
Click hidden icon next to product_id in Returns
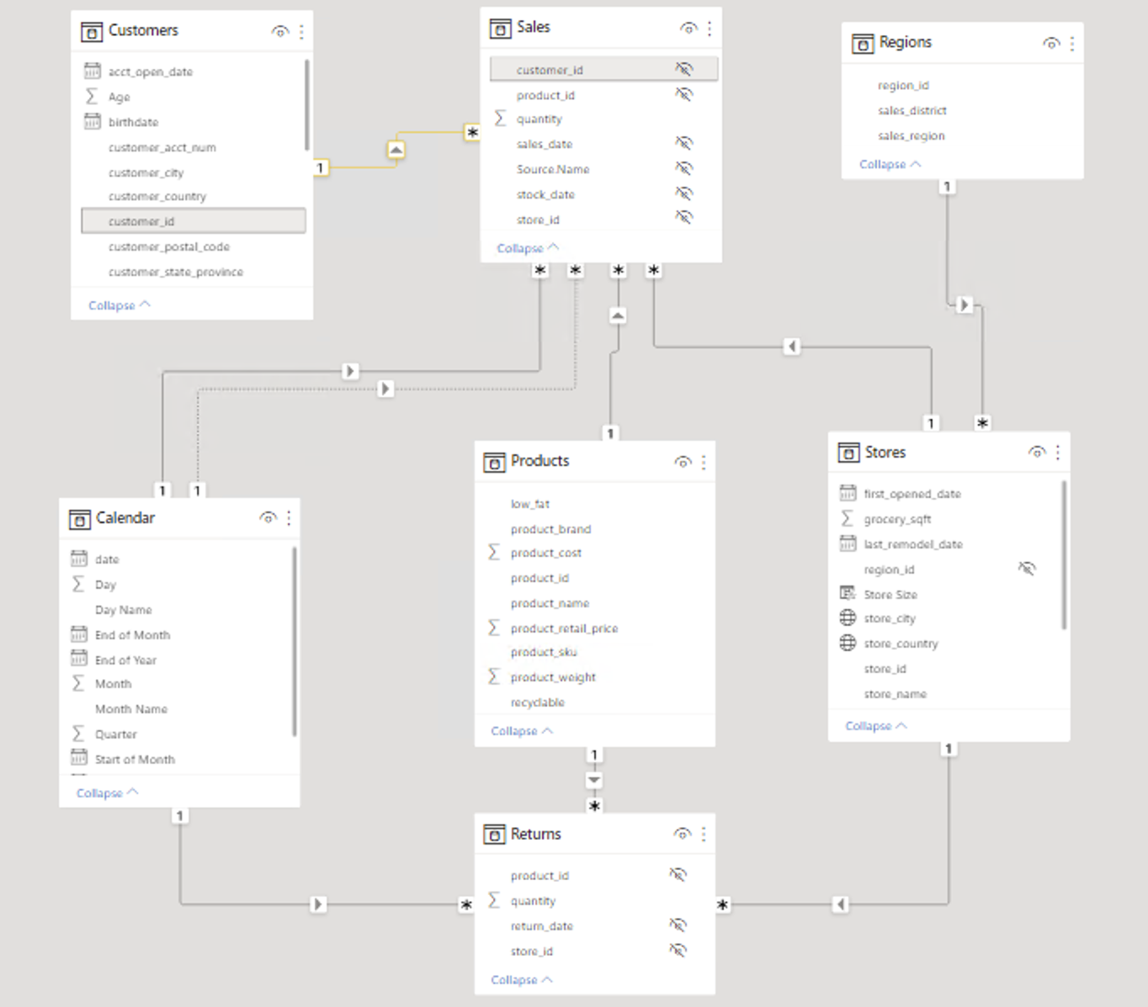pos(678,875)
